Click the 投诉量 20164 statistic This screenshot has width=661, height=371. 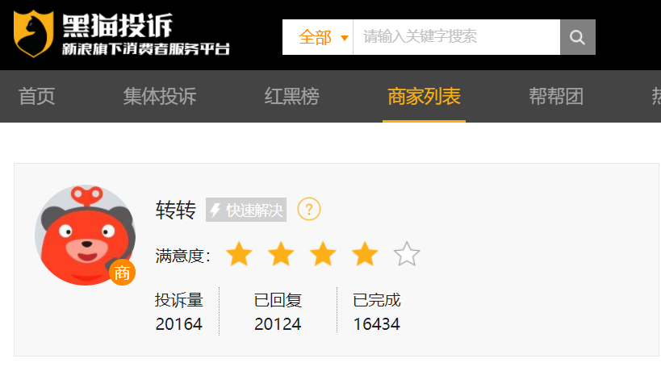point(179,311)
